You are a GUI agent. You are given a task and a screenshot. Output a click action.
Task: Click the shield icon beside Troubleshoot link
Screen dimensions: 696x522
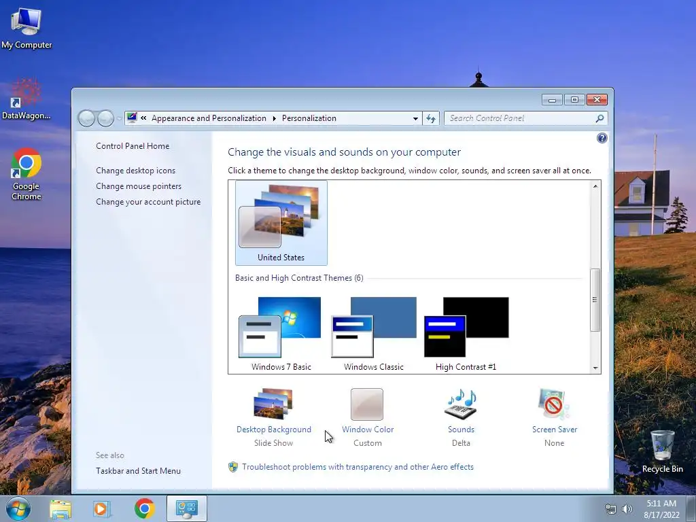coord(233,467)
